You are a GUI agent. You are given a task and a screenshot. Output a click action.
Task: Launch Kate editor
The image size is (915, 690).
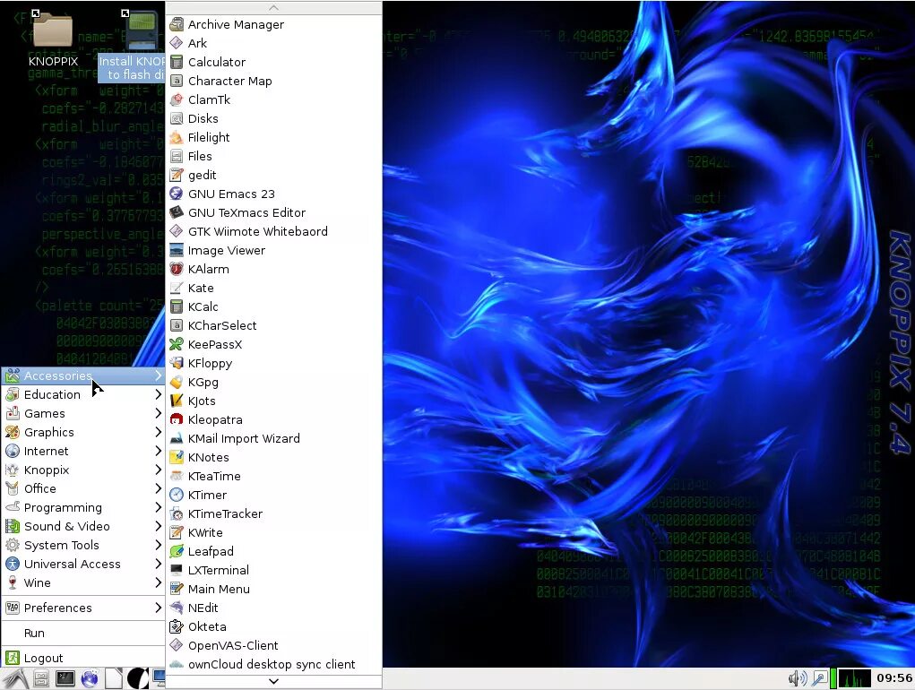coord(273,289)
